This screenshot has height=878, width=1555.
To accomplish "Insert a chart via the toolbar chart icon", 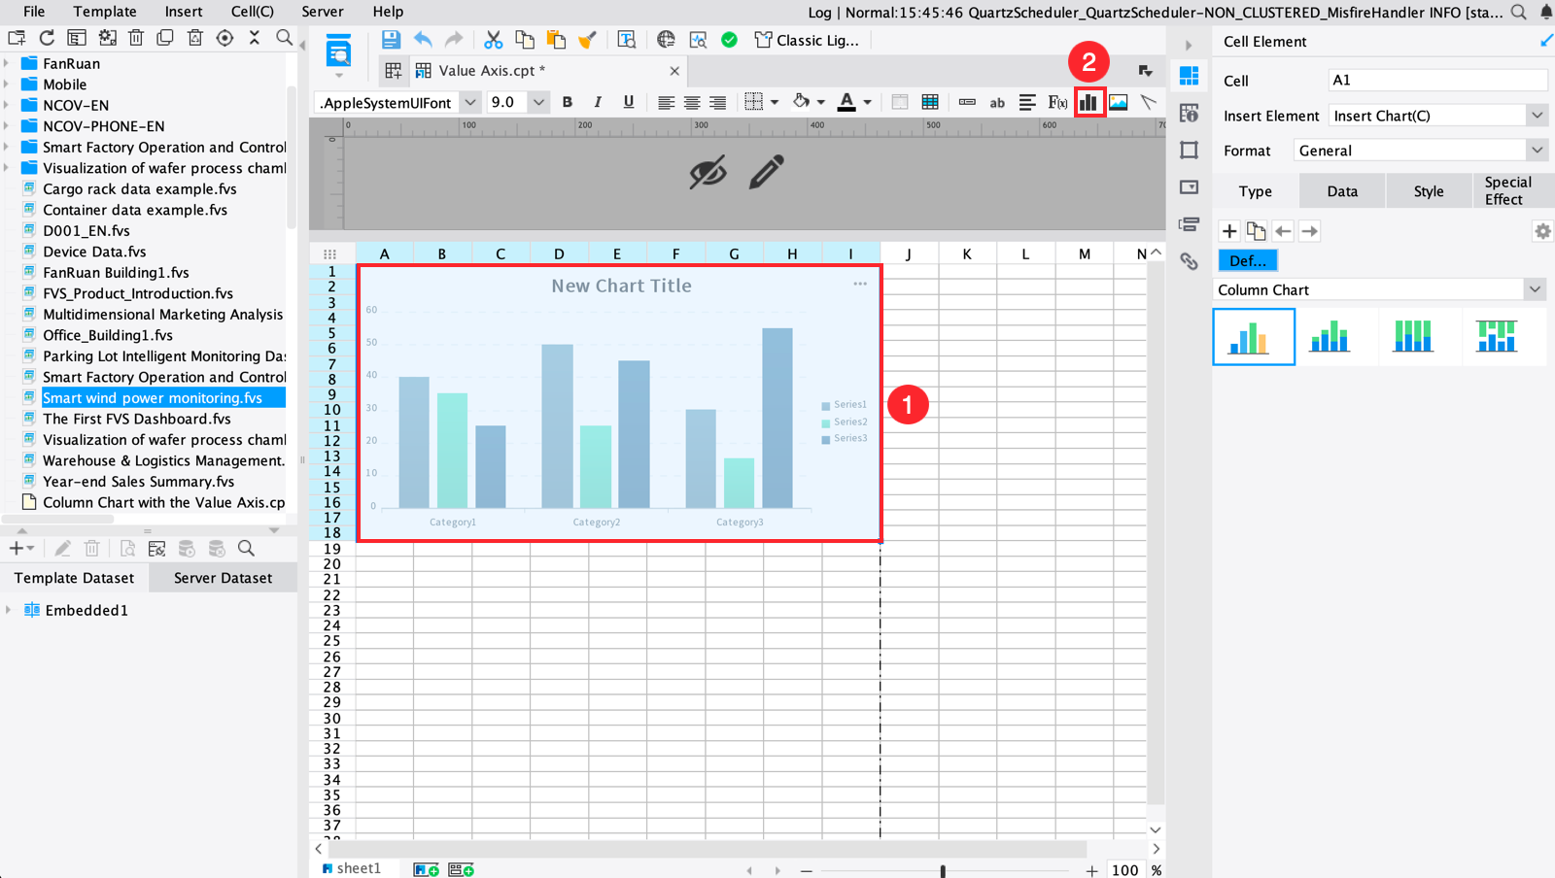I will click(x=1088, y=102).
